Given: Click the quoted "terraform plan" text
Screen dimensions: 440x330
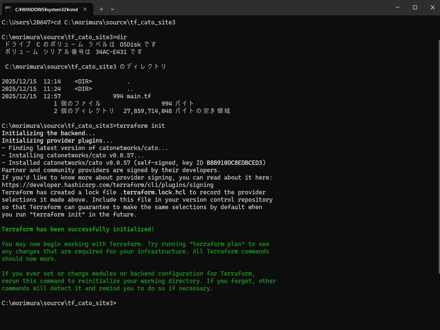Looking at the screenshot, I should click(217, 244).
